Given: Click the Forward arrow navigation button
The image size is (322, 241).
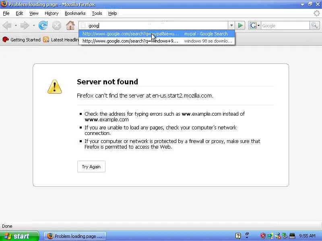Looking at the screenshot, I should point(25,26).
